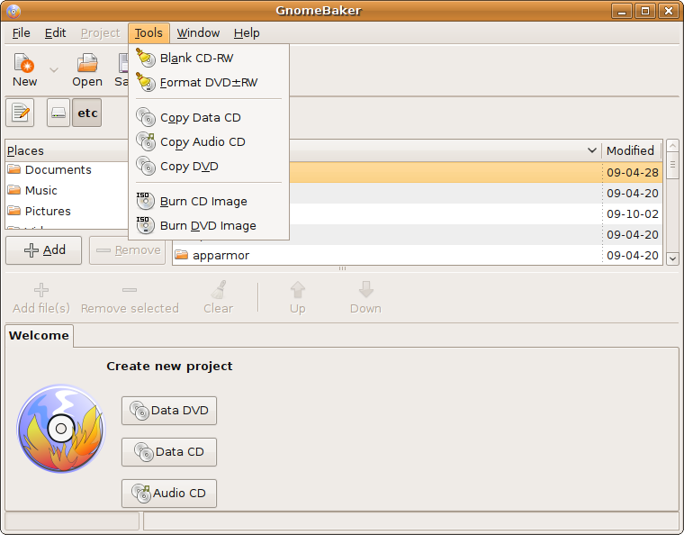Choose Copy DVD menu entry
This screenshot has width=684, height=535.
[x=209, y=167]
